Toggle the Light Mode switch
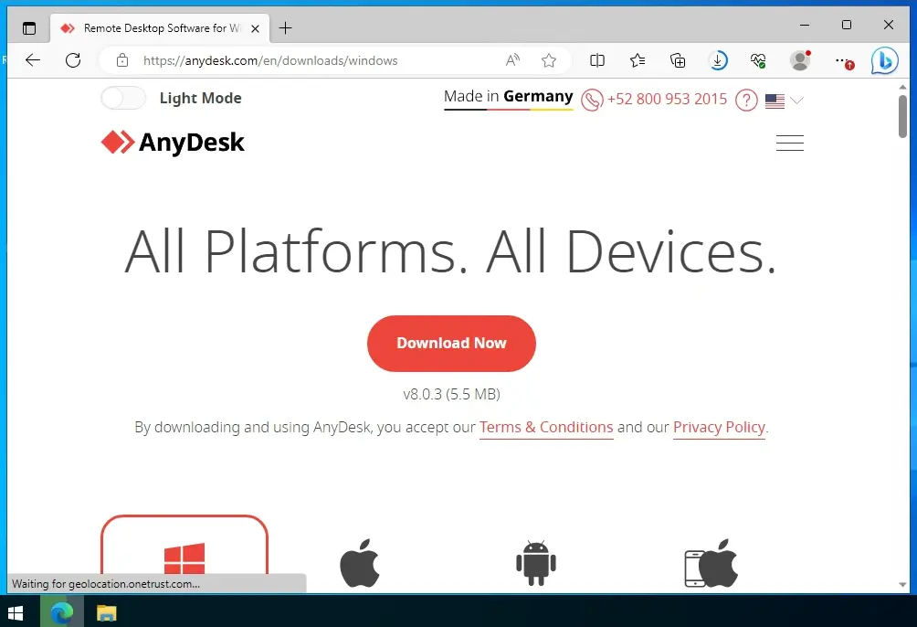Screen dimensions: 917x627 tap(122, 98)
